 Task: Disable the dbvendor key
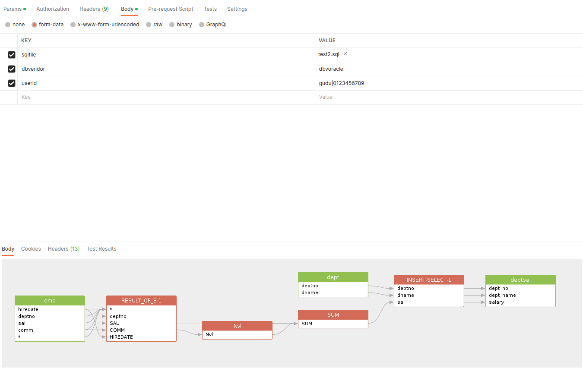pos(11,69)
